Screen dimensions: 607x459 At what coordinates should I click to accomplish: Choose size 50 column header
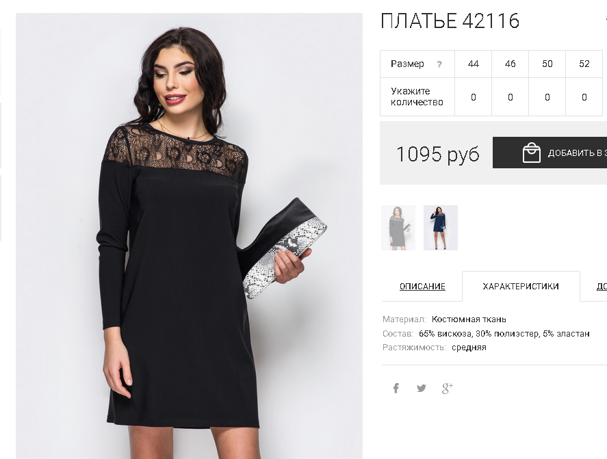pos(547,64)
